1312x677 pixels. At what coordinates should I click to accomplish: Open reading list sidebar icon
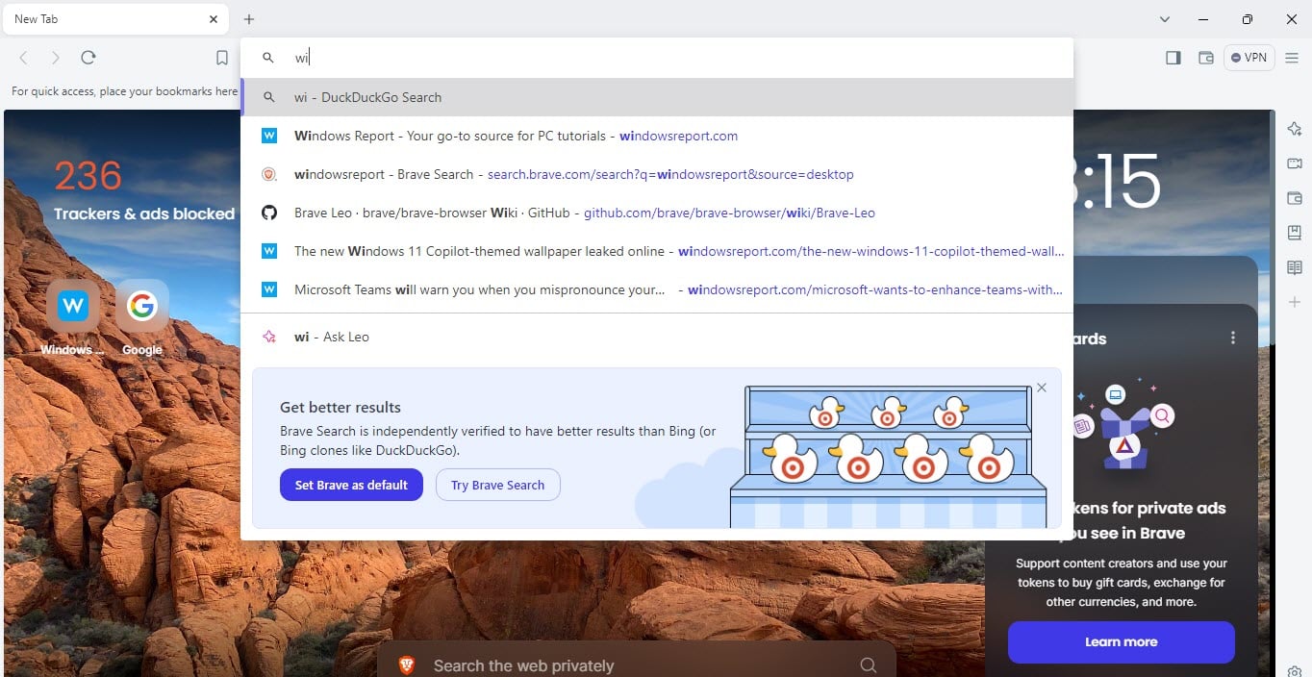pyautogui.click(x=1295, y=267)
